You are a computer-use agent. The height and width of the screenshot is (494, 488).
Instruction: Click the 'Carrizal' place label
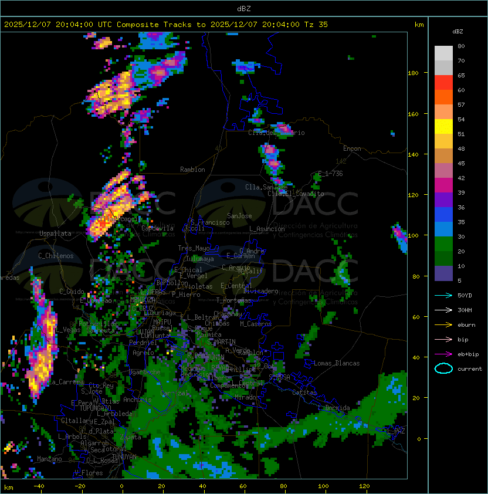tap(175, 393)
